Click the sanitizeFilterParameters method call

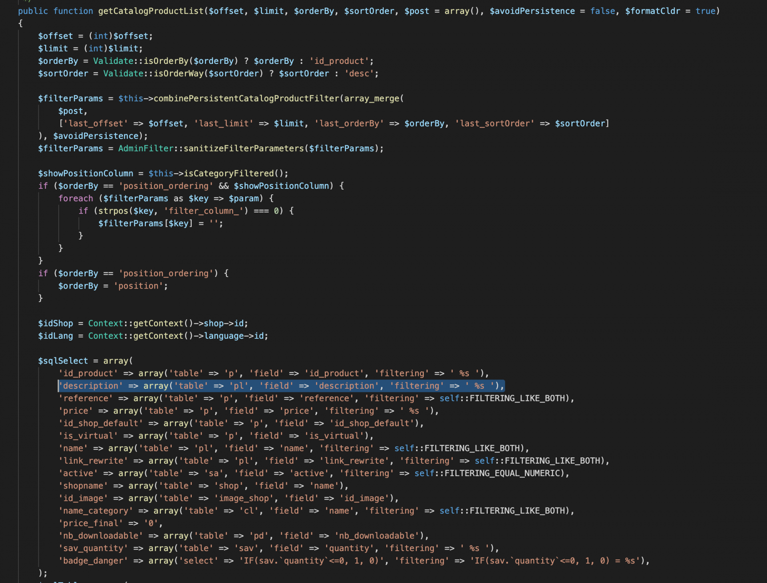(244, 148)
